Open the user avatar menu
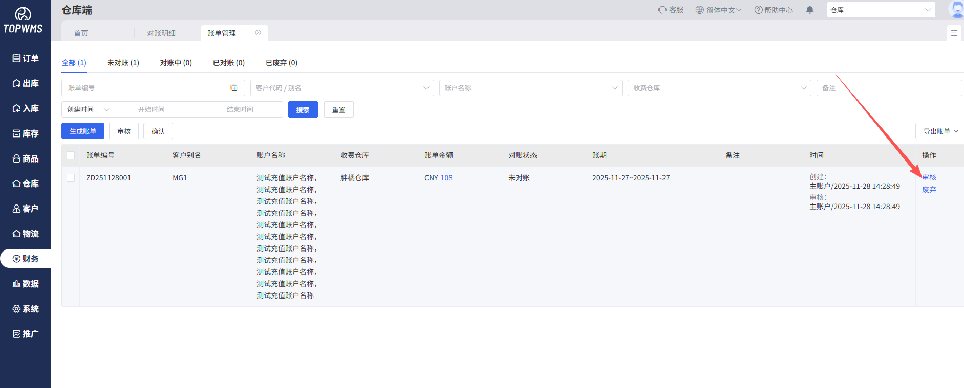The width and height of the screenshot is (964, 388). click(x=956, y=10)
